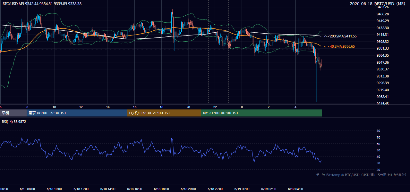Click the bottom date label 6/18 10:00
This screenshot has height=192, width=410.
coord(54,189)
